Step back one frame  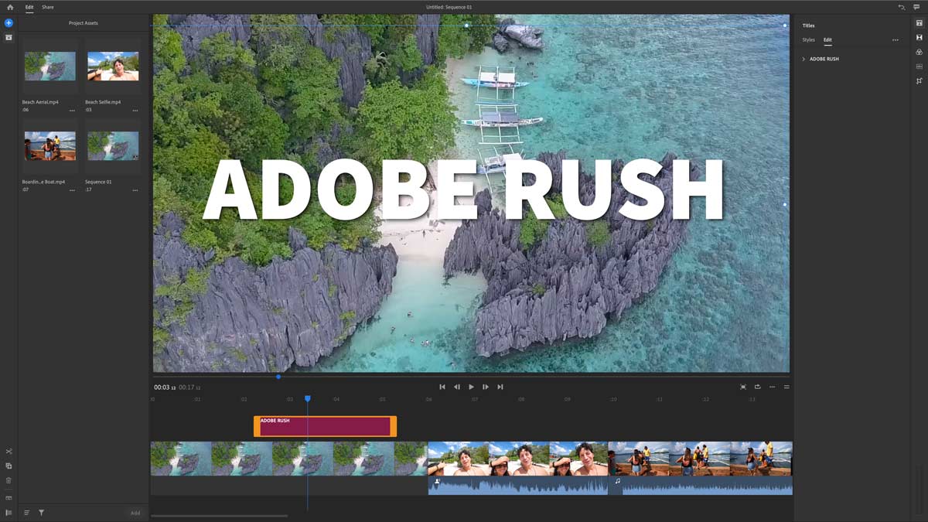[456, 387]
